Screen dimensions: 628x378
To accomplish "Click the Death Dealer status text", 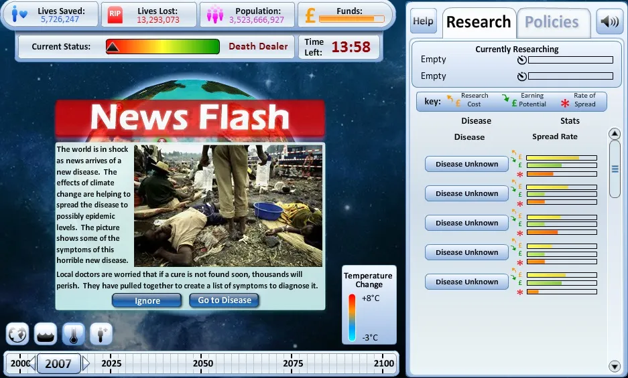I will click(x=258, y=46).
